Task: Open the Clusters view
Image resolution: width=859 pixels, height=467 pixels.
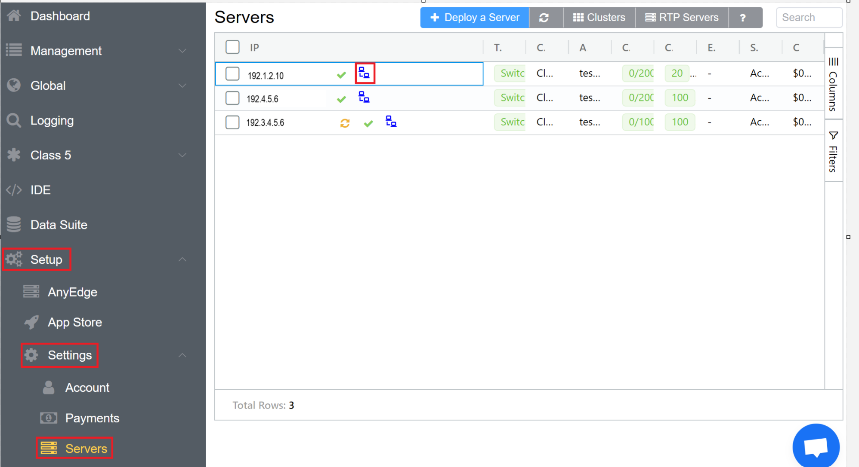Action: pos(599,18)
